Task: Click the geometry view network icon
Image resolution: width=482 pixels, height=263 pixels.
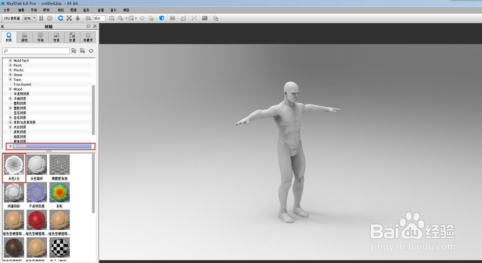Action: (x=194, y=18)
